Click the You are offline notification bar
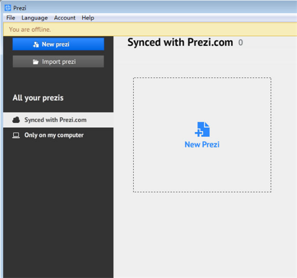This screenshot has width=297, height=278. [x=148, y=30]
